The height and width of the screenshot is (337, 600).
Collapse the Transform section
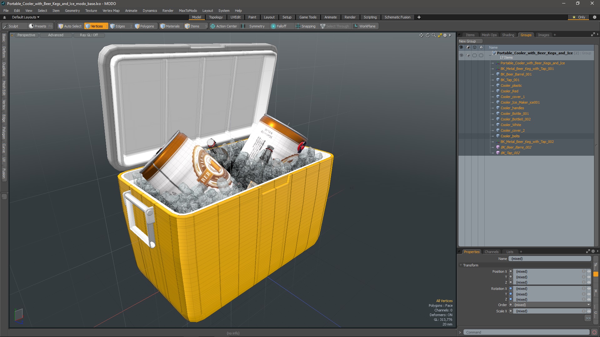(461, 265)
